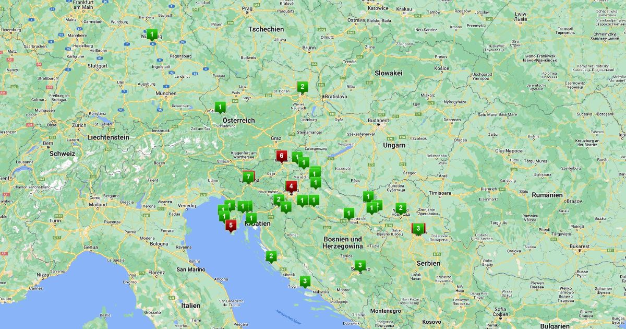Screen dimensions: 626x329
Task: Select the green marker 2 at Novi Sad
Action: [401, 207]
